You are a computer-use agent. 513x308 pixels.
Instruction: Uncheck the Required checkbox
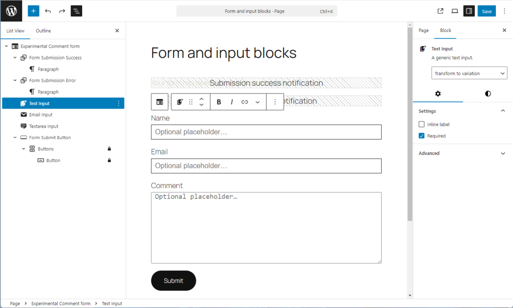point(421,135)
